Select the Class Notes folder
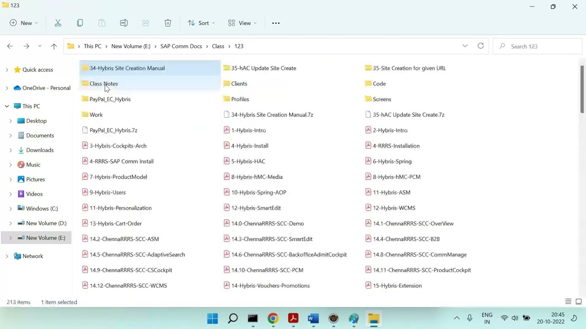This screenshot has width=586, height=329. pos(103,84)
